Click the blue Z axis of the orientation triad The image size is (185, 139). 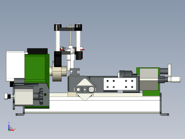(x=9, y=127)
